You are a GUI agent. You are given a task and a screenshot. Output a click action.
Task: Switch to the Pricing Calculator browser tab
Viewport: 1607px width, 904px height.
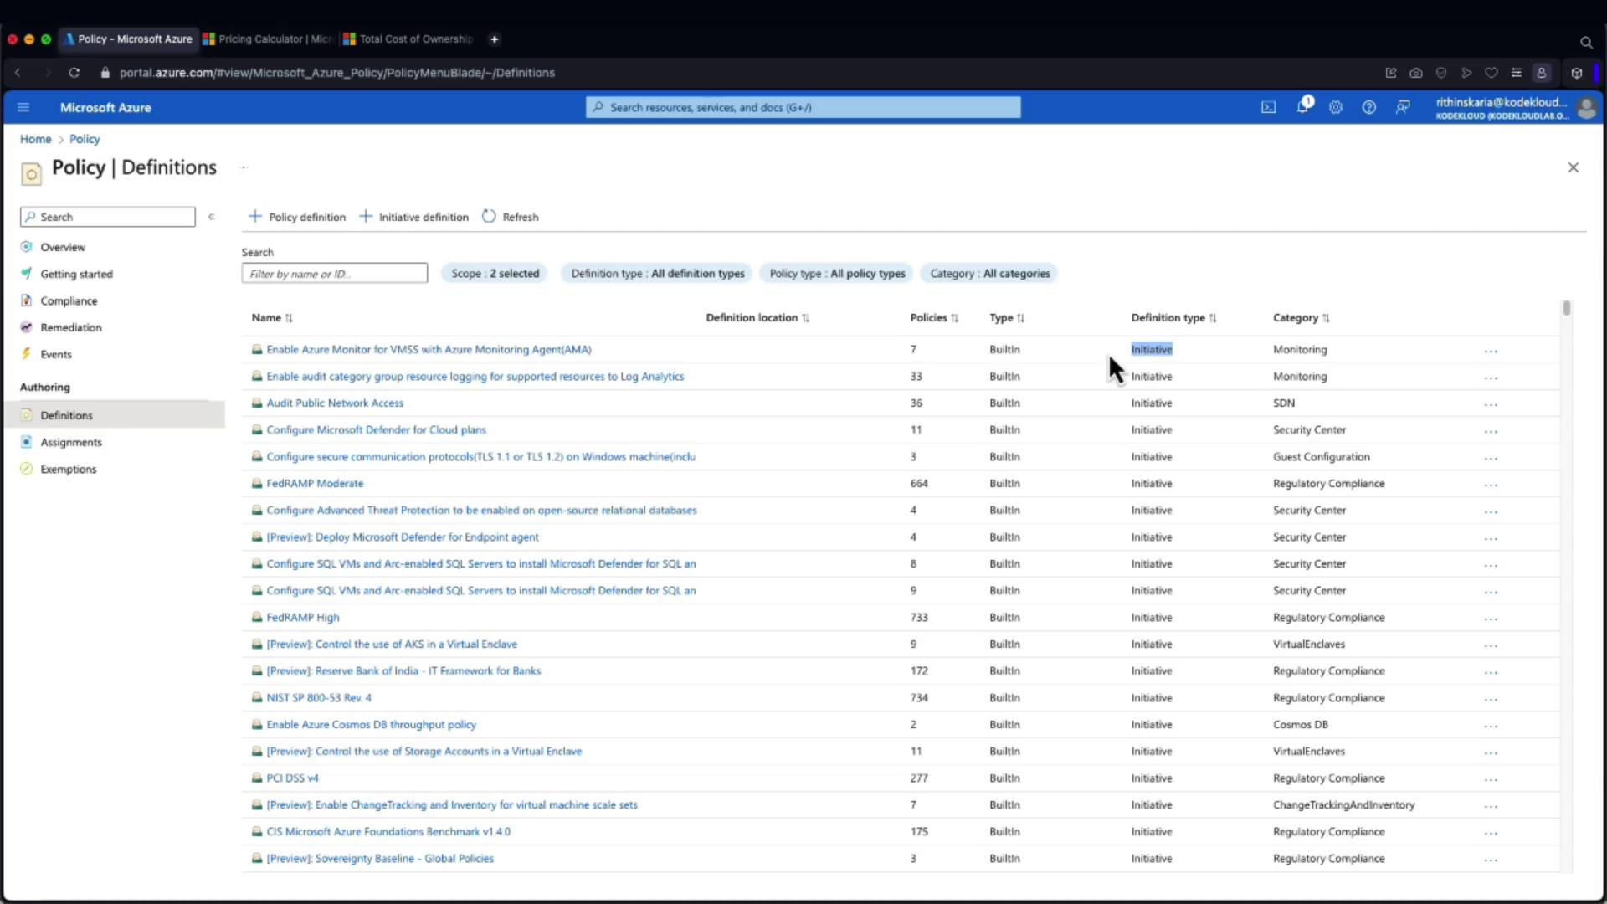click(268, 39)
